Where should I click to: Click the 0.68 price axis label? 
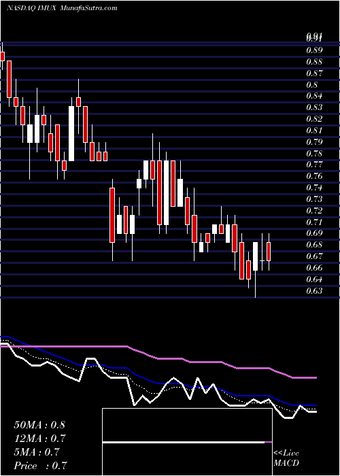(x=313, y=245)
